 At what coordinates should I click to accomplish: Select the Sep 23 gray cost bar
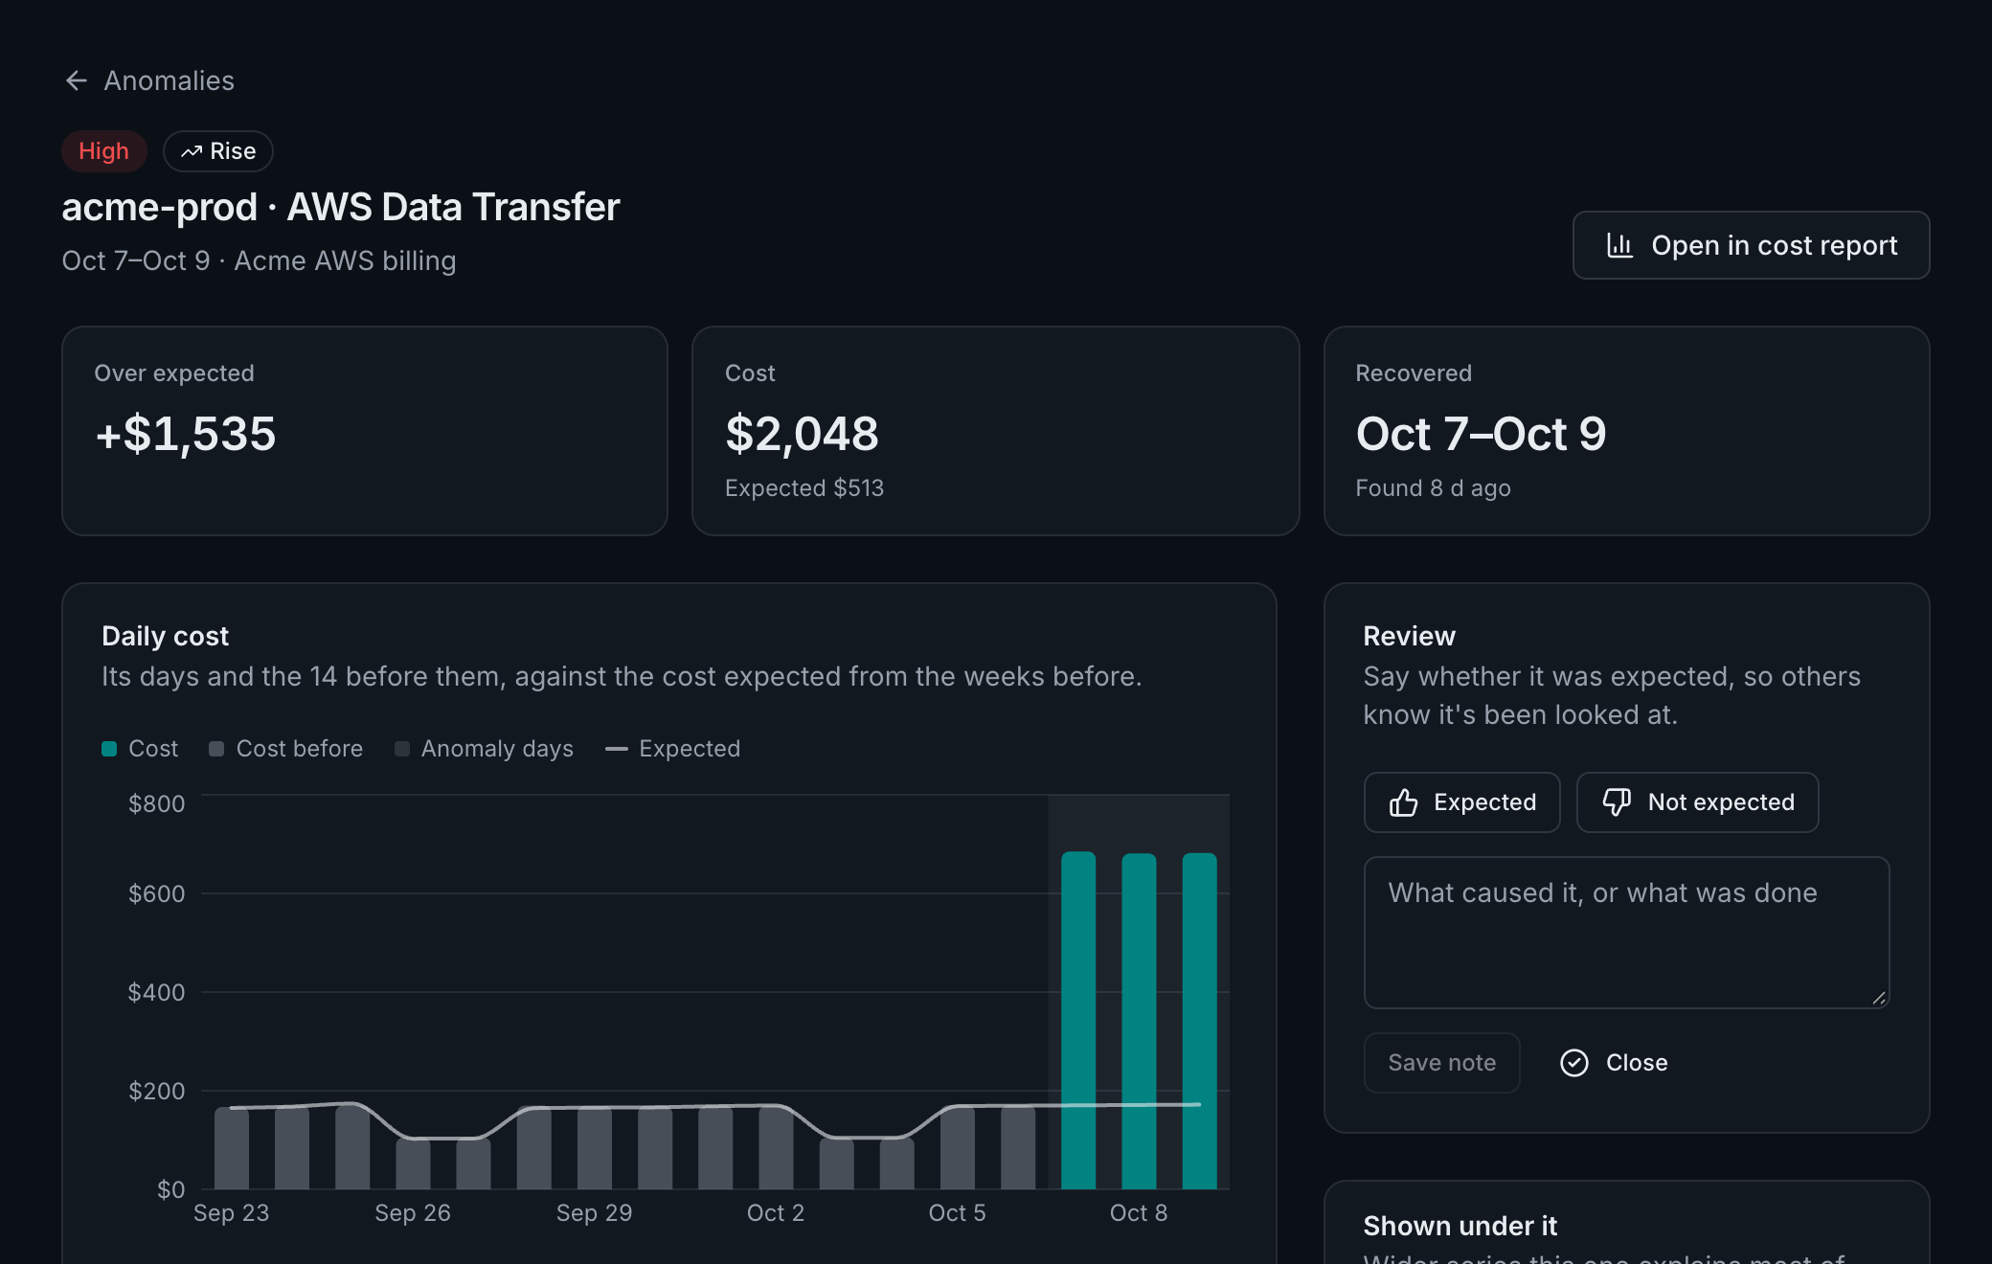[232, 1148]
